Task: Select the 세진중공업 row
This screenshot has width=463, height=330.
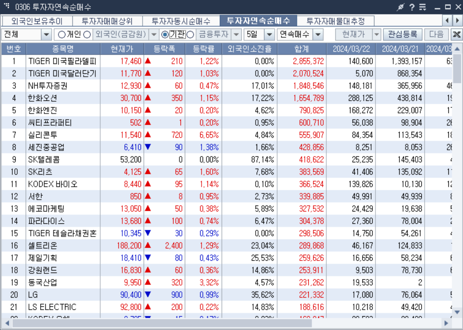Action: click(x=227, y=147)
